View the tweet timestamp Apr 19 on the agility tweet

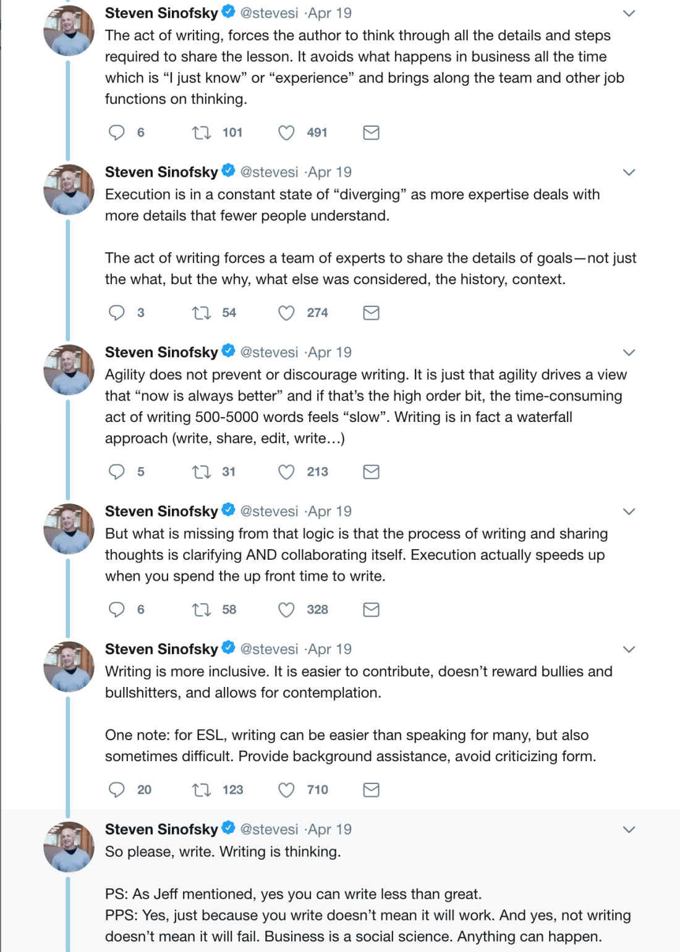coord(330,352)
